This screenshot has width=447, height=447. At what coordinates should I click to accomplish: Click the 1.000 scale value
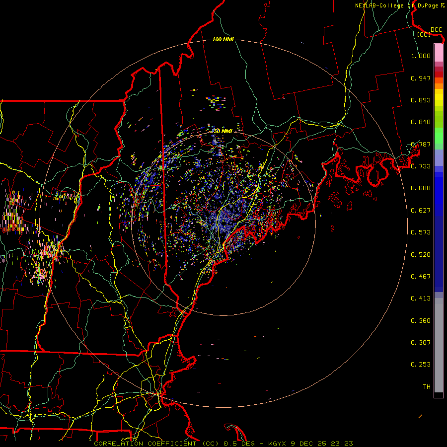point(421,56)
